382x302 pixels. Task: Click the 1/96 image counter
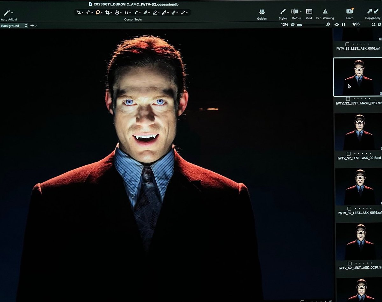tap(355, 24)
